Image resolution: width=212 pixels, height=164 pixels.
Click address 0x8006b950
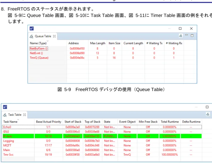pos(77,49)
